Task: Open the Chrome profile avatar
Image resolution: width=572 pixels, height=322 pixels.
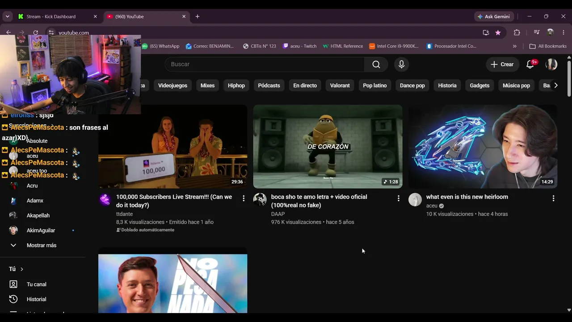Action: pos(551,32)
